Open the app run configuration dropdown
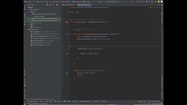This screenshot has width=187, height=105. [100, 2]
